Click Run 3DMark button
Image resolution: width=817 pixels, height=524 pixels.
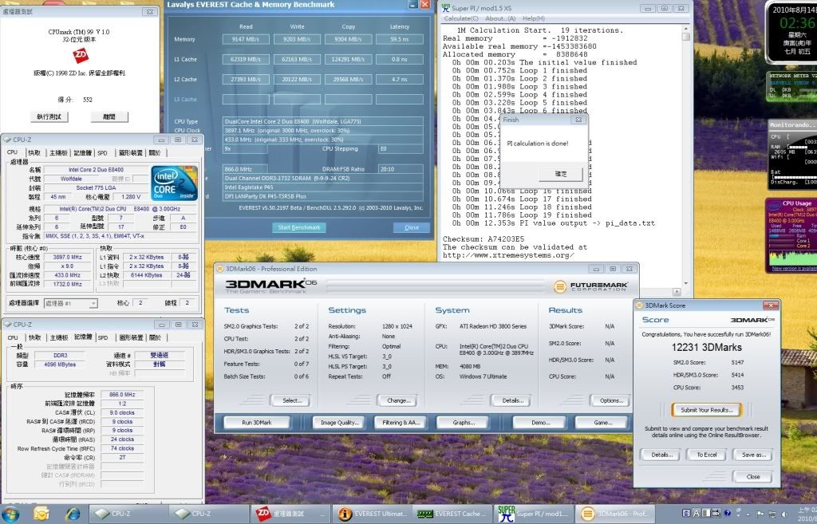click(257, 423)
